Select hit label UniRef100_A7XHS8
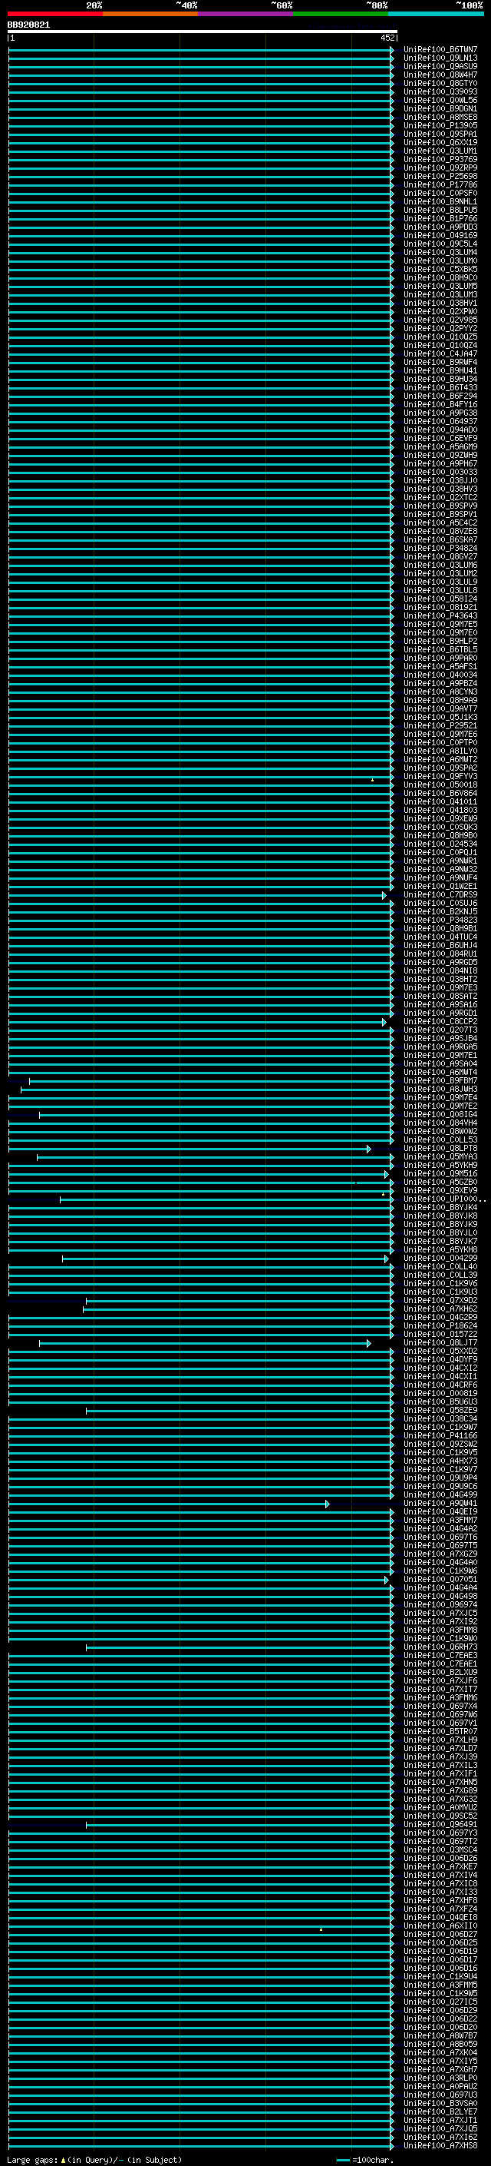The height and width of the screenshot is (2166, 491). (440, 2146)
